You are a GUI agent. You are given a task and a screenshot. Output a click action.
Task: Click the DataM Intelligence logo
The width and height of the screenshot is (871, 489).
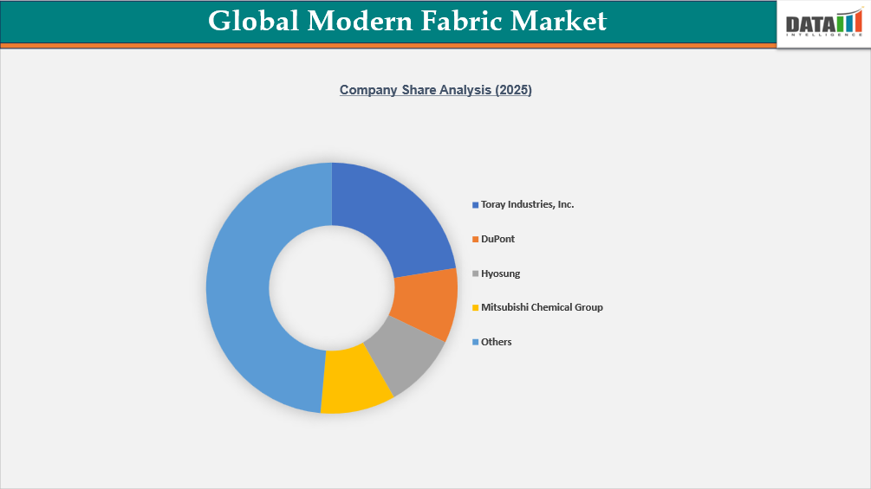tap(824, 24)
